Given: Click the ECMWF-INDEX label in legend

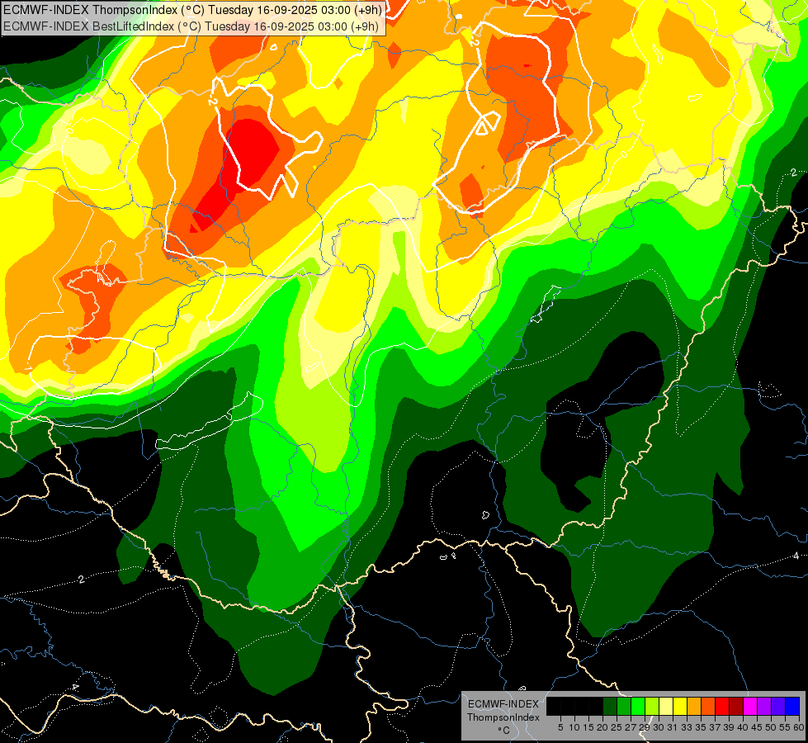Looking at the screenshot, I should [503, 704].
